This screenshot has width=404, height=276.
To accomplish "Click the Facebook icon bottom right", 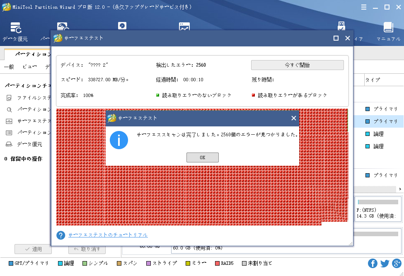I will 373,263.
